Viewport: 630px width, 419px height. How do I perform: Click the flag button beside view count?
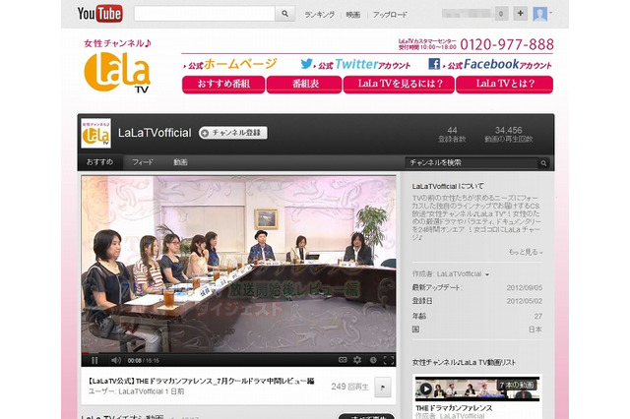point(383,388)
